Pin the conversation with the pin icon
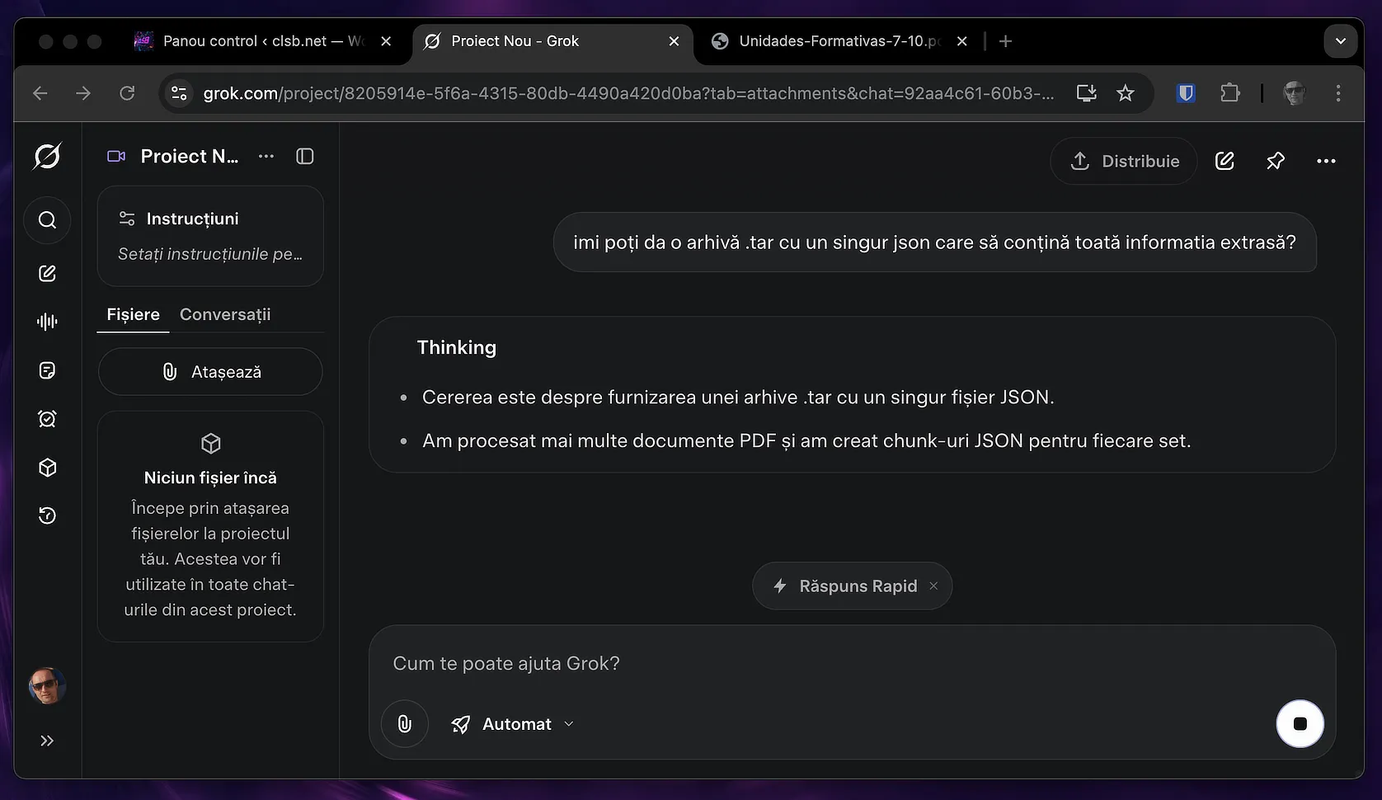Viewport: 1382px width, 800px height. tap(1276, 161)
